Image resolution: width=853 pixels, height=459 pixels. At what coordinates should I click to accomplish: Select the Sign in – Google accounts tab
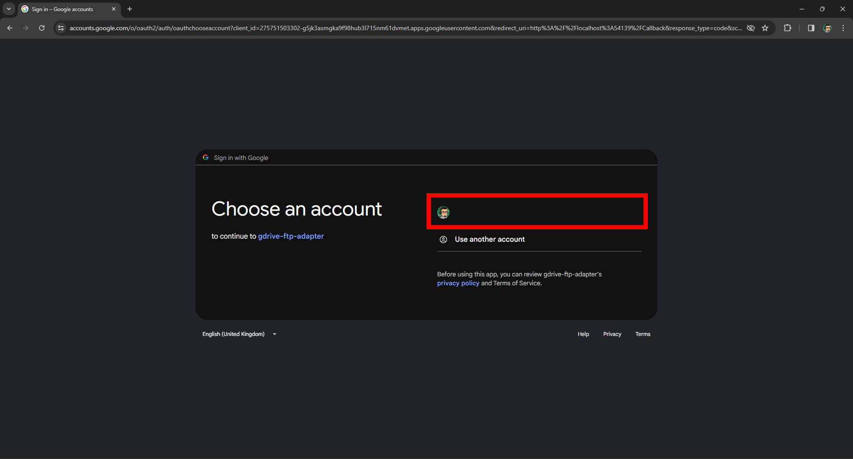pyautogui.click(x=69, y=9)
